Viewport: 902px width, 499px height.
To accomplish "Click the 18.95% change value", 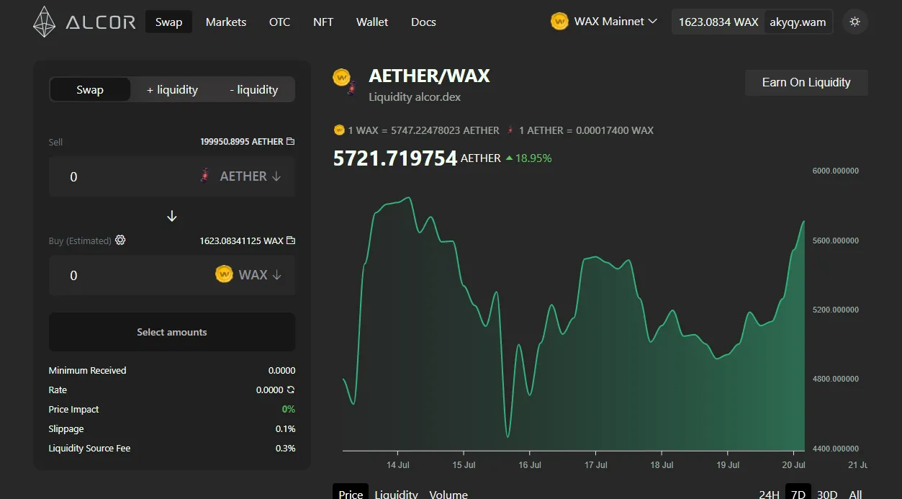I will tap(533, 158).
